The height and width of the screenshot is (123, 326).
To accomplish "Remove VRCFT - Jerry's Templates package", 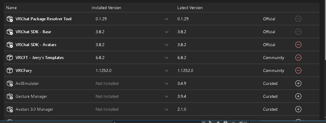I will click(298, 58).
